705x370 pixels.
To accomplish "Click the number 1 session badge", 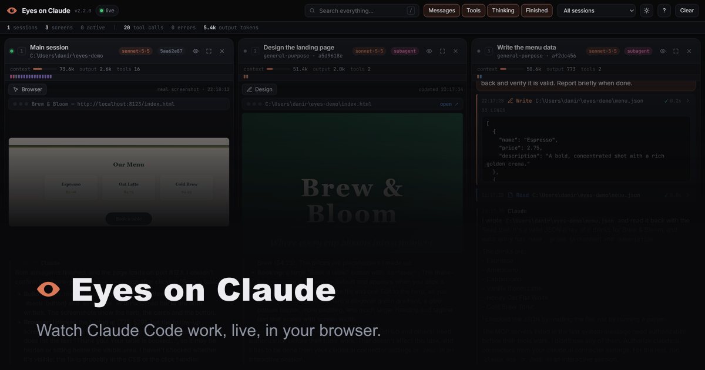I will [22, 51].
